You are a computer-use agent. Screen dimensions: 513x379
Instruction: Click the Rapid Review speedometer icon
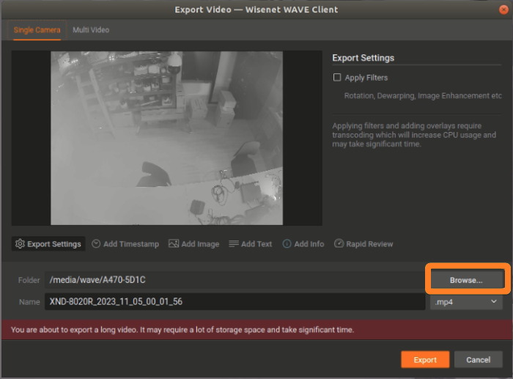click(x=339, y=244)
